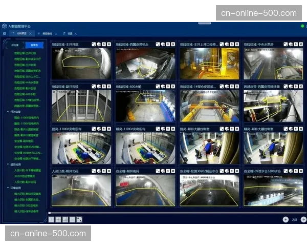
Task: Open the 脱岗-副井大罐控制室 video feed
Action: point(209,148)
